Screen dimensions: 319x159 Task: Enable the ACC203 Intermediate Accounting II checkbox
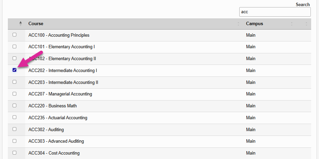[x=14, y=82]
